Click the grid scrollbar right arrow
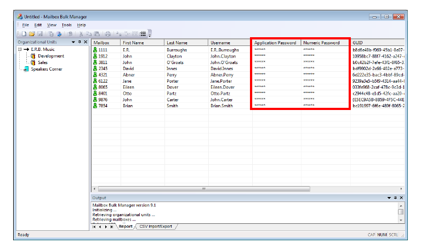Image resolution: width=421 pixels, height=243 pixels. 401,189
